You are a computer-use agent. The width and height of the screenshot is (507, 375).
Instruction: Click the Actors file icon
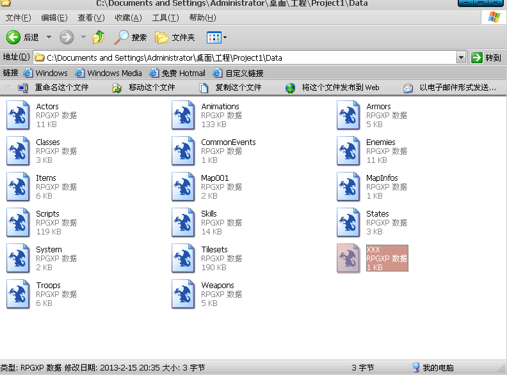pos(18,115)
